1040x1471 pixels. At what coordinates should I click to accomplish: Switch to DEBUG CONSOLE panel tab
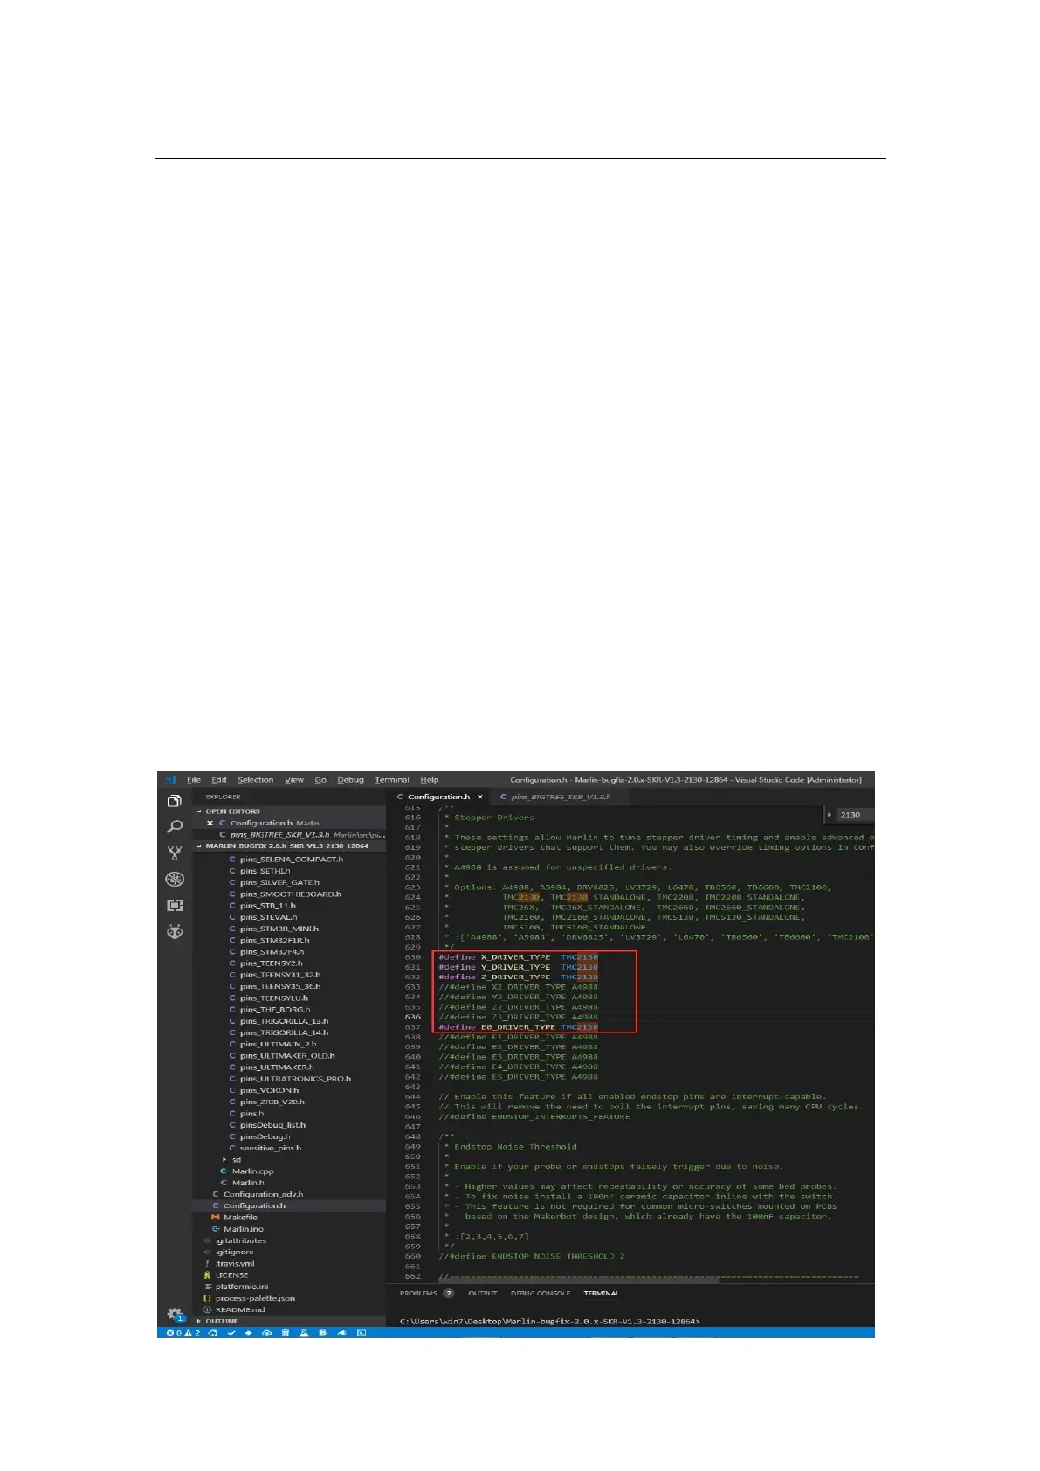(541, 1293)
